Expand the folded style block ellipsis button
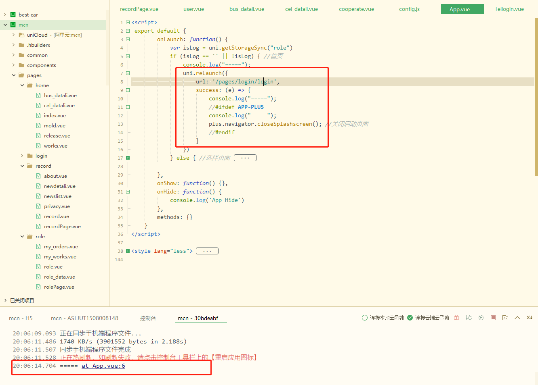Viewport: 538px width, 385px height. coord(207,251)
